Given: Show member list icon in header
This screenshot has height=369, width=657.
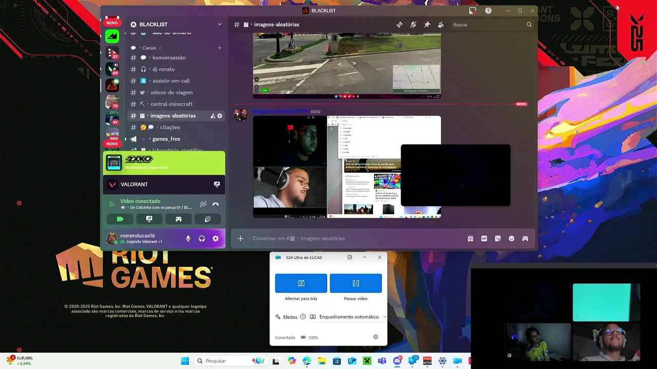Looking at the screenshot, I should point(440,25).
